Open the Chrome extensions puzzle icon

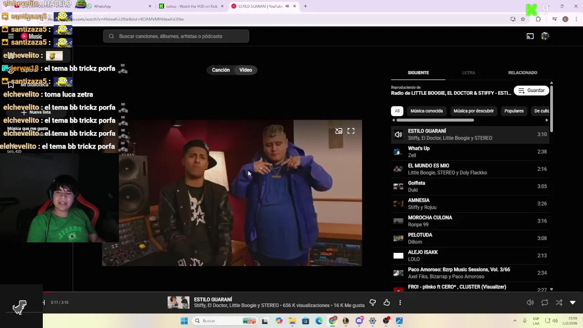[538, 19]
